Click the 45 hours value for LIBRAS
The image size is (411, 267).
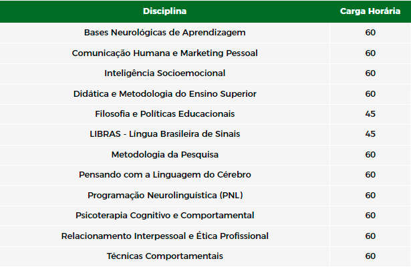click(x=370, y=134)
